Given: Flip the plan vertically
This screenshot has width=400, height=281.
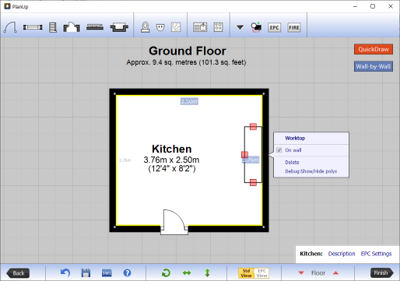Looking at the screenshot, I should point(207,273).
